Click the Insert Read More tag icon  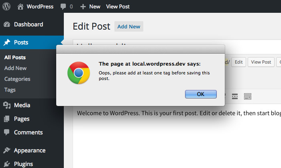[x=235, y=96]
